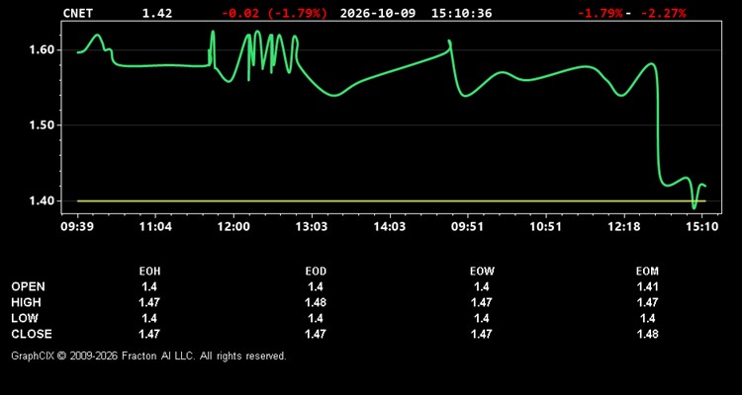Click the OPEN row label
742x395 pixels.
coord(29,286)
